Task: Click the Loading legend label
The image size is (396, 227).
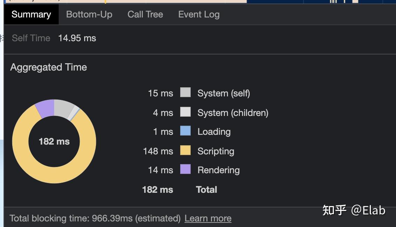Action: (x=214, y=132)
